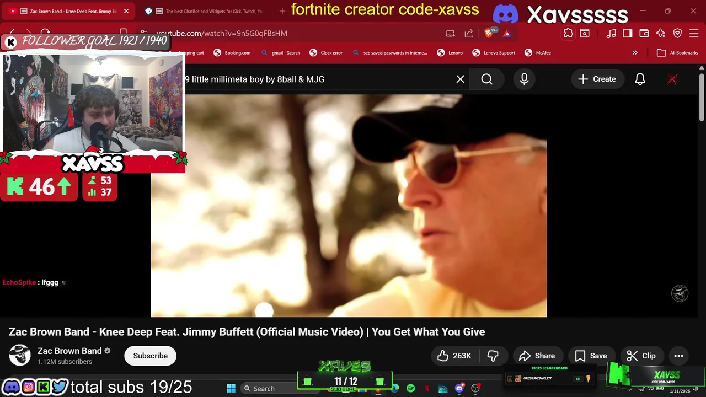Open the All Bookmarks folder
Image resolution: width=706 pixels, height=397 pixels.
677,53
